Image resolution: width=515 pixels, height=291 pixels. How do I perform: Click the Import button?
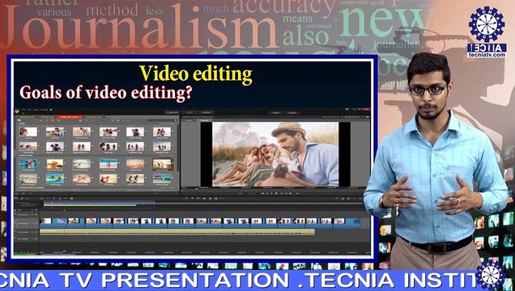[275, 112]
